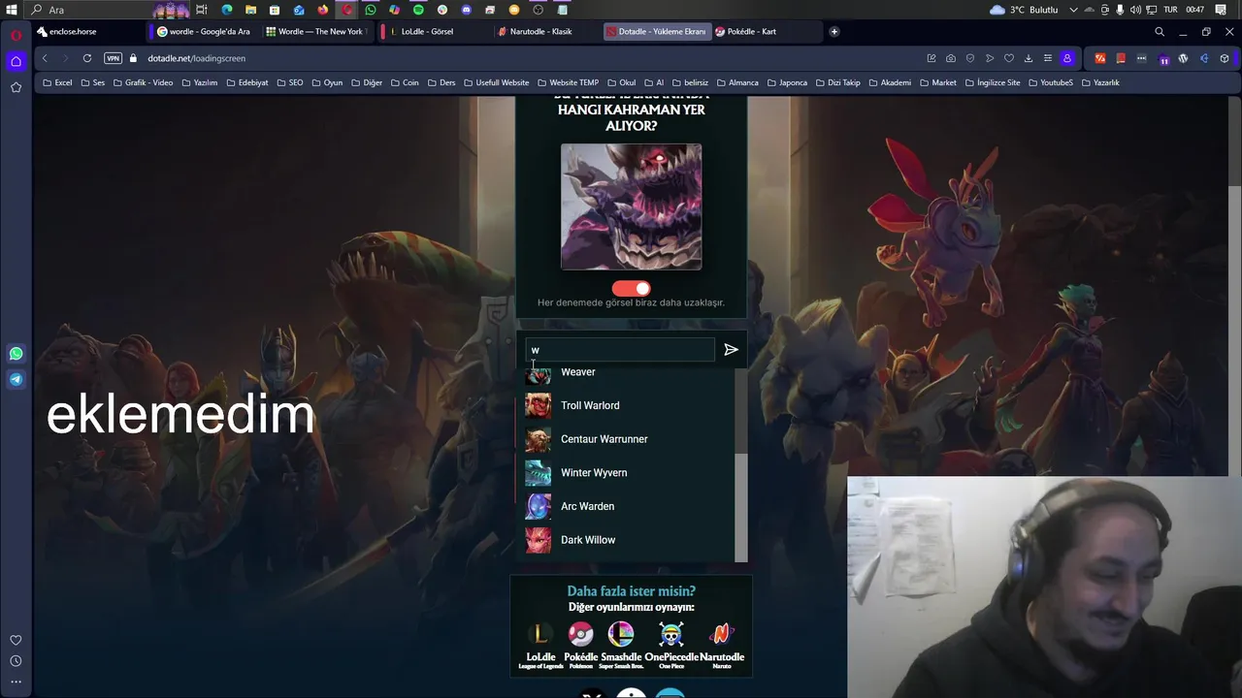Image resolution: width=1242 pixels, height=698 pixels.
Task: Open the Windows Start menu
Action: [x=12, y=10]
